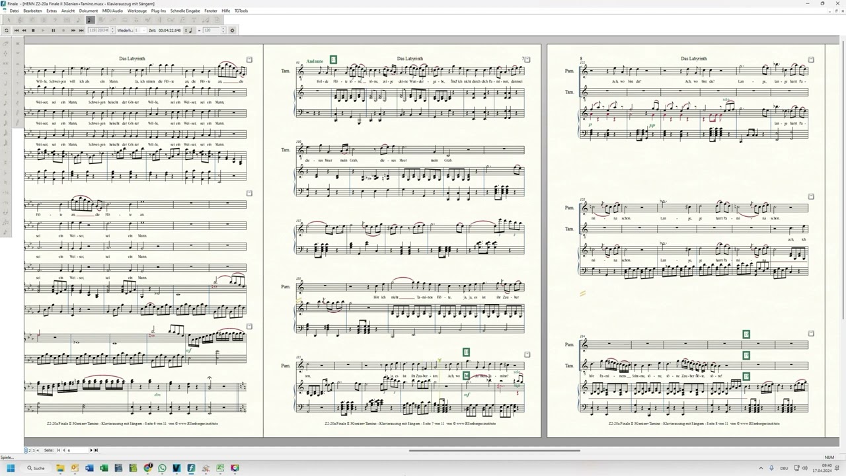This screenshot has width=846, height=476.
Task: Select layer 4 button
Action: click(38, 450)
